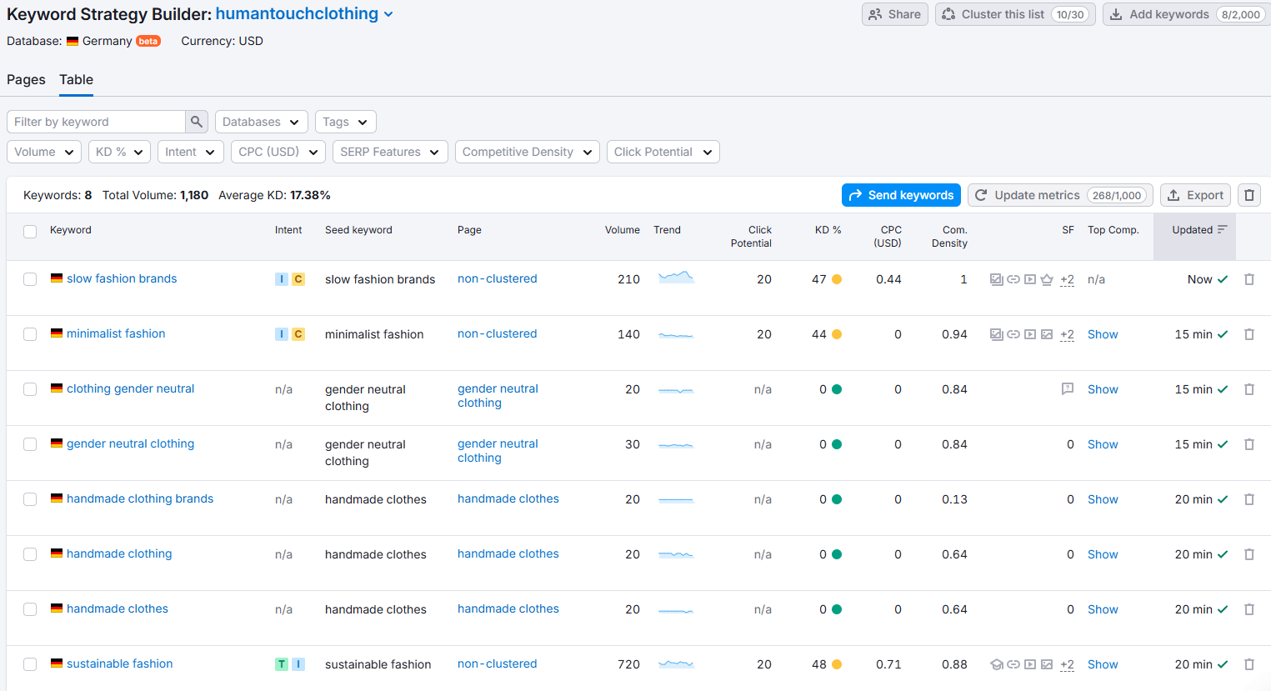Open the +2 SERP features for minimalist fashion

coord(1067,334)
